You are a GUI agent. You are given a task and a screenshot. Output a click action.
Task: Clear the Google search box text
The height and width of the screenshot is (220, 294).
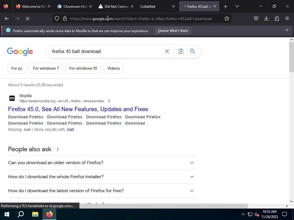pyautogui.click(x=167, y=51)
